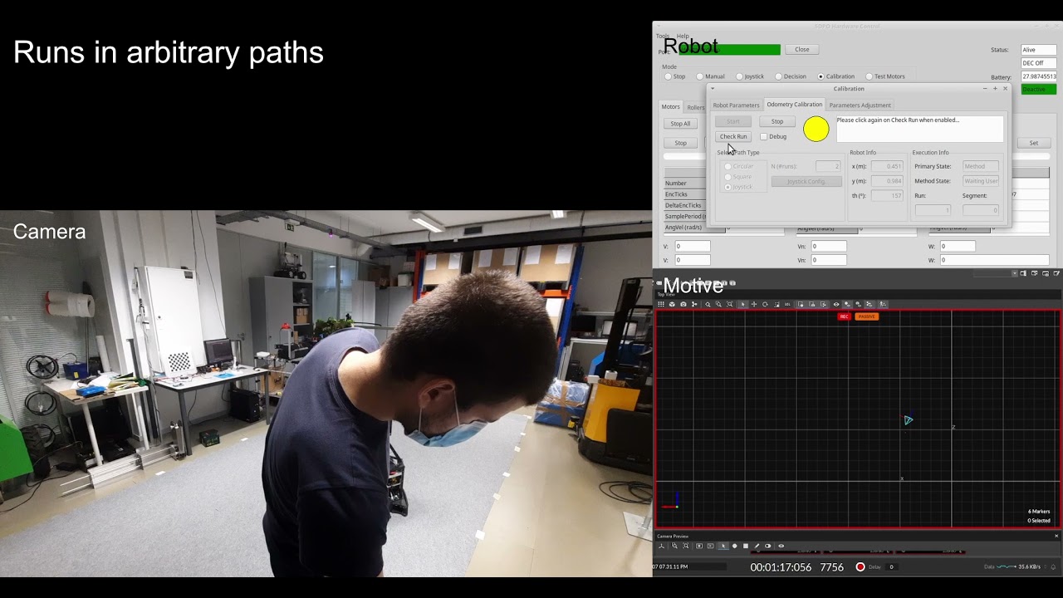Close the Camera Preview panel

pyautogui.click(x=1056, y=536)
